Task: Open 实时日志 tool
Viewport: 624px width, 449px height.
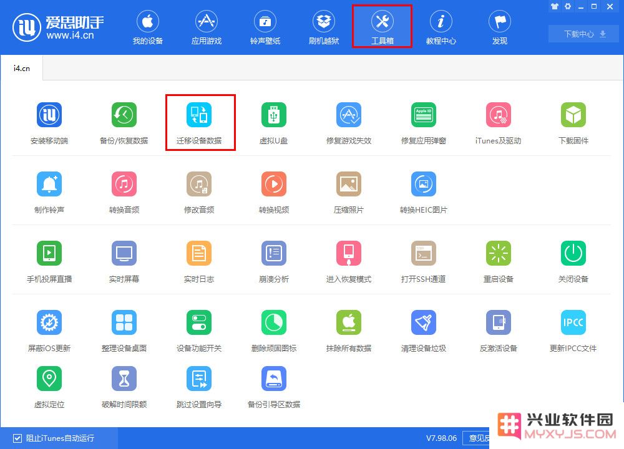Action: (x=199, y=261)
